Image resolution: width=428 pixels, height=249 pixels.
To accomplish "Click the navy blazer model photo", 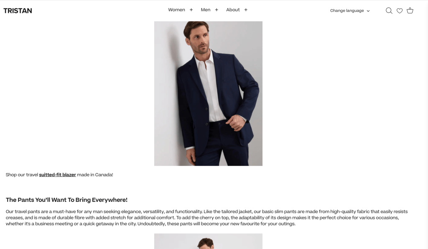I will tap(208, 93).
